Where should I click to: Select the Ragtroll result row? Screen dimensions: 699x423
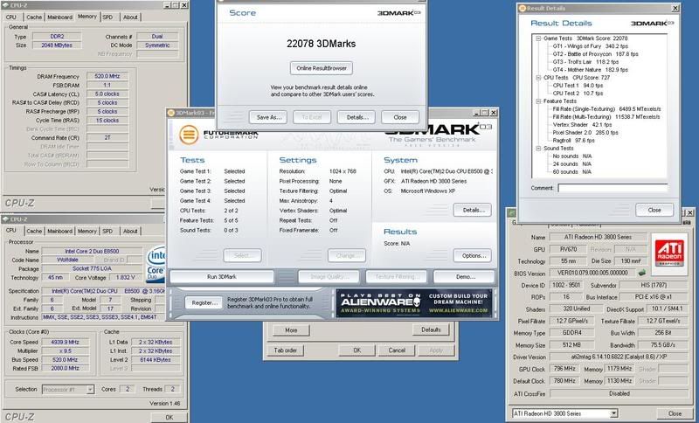tap(573, 141)
